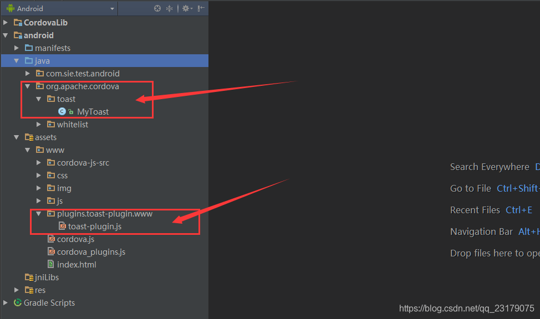Click the Android robot icon in header

[11, 8]
